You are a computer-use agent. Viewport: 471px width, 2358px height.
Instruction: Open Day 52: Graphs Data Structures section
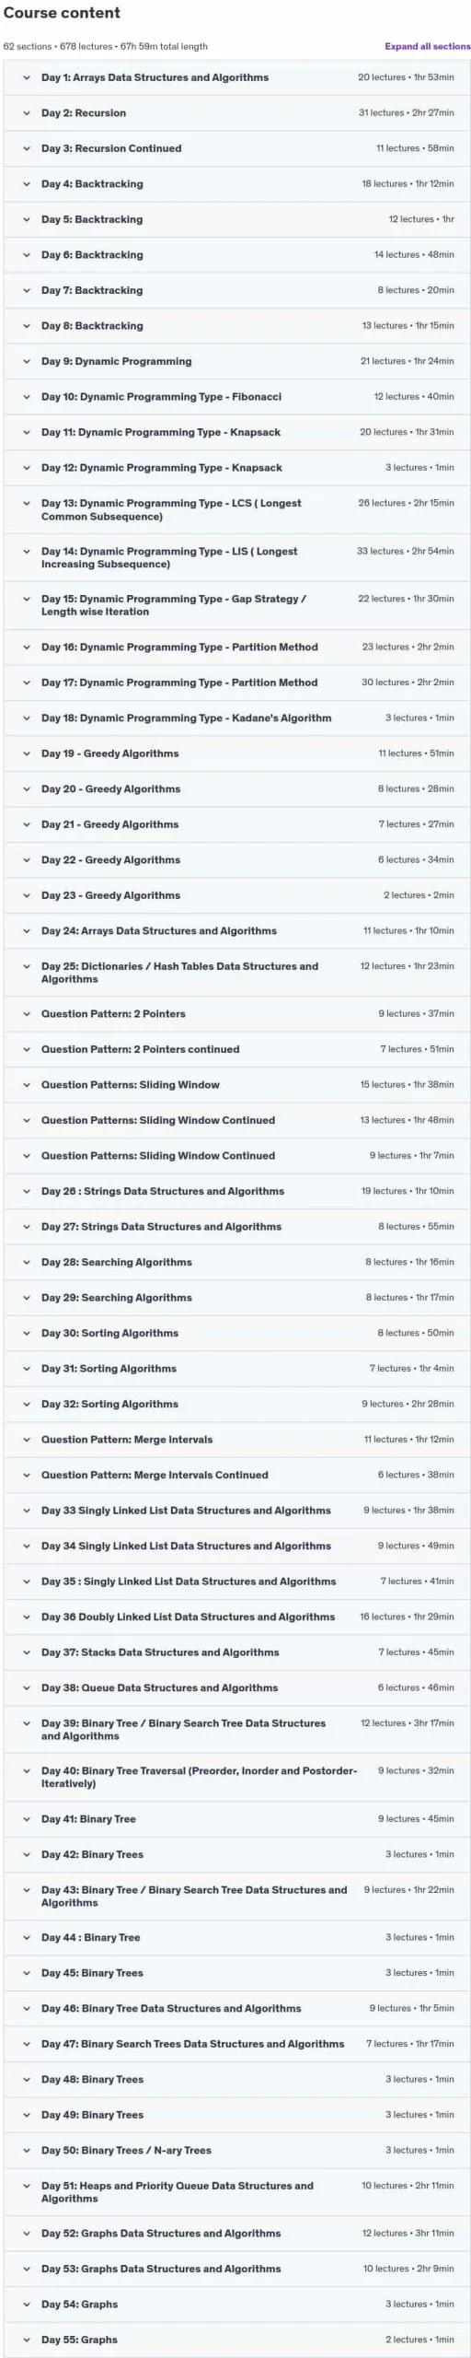click(236, 2234)
